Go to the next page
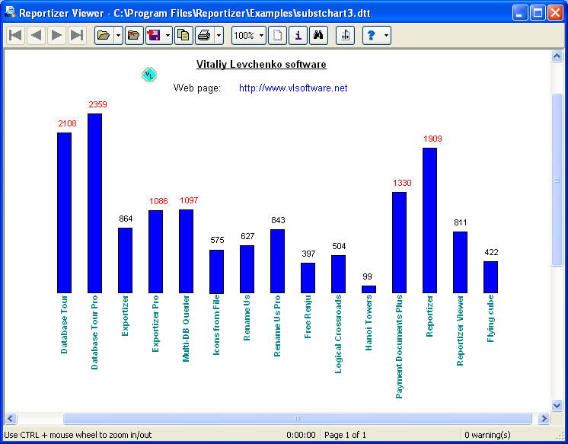Viewport: 568px width, 444px height. point(56,36)
